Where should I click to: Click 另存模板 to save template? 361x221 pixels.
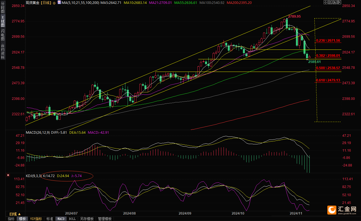click(87, 219)
